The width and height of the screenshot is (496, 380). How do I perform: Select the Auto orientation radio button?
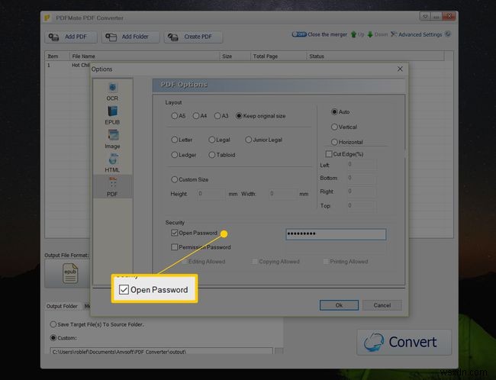point(334,111)
